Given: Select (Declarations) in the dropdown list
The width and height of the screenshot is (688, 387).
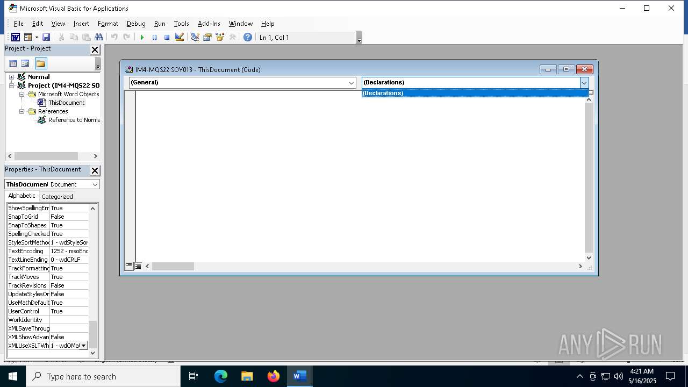Looking at the screenshot, I should click(475, 93).
